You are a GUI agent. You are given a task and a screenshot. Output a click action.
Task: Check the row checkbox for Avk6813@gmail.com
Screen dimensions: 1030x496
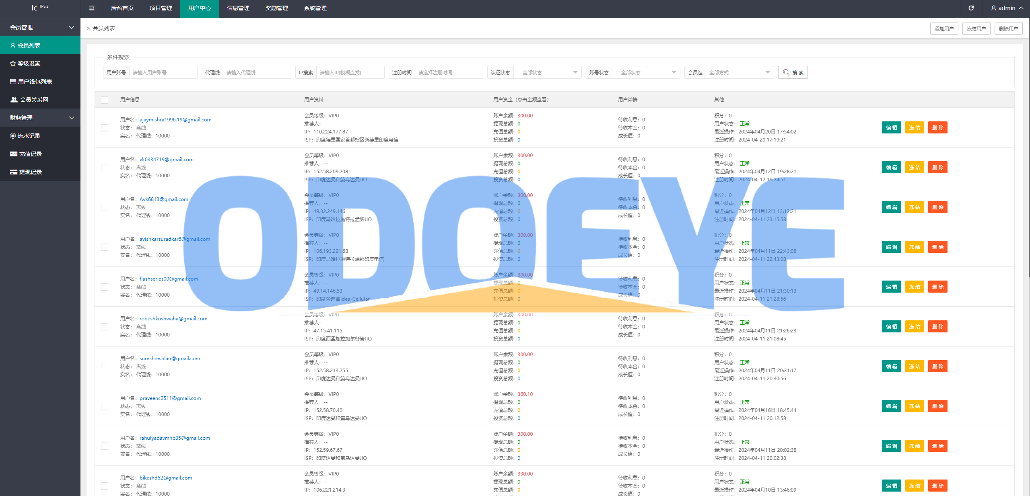(x=105, y=207)
